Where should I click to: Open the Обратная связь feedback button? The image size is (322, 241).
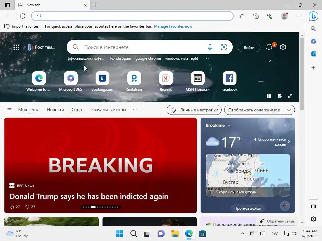(277, 221)
